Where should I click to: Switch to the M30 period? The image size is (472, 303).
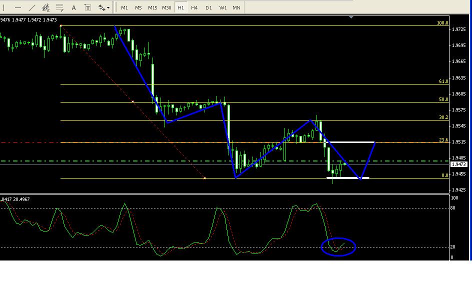(x=166, y=7)
